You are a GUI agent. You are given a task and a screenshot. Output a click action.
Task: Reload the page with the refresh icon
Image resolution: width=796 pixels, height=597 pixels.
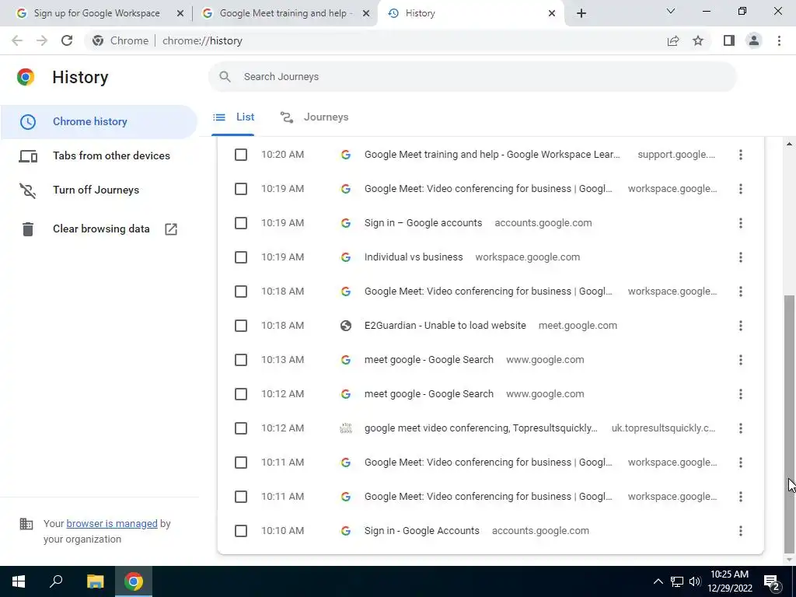coord(67,40)
